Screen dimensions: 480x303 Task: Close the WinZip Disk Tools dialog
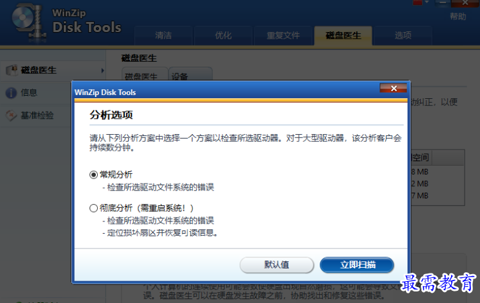pos(393,89)
